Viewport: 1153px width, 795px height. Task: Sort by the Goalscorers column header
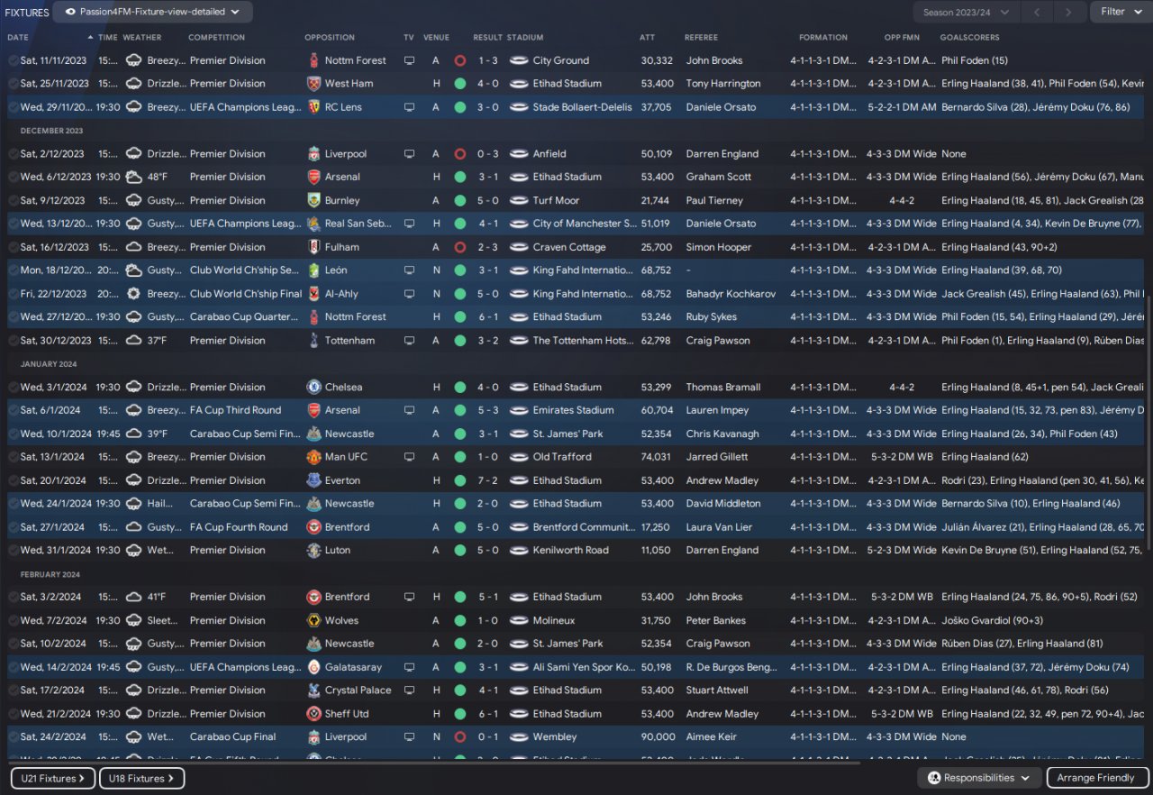pos(969,38)
